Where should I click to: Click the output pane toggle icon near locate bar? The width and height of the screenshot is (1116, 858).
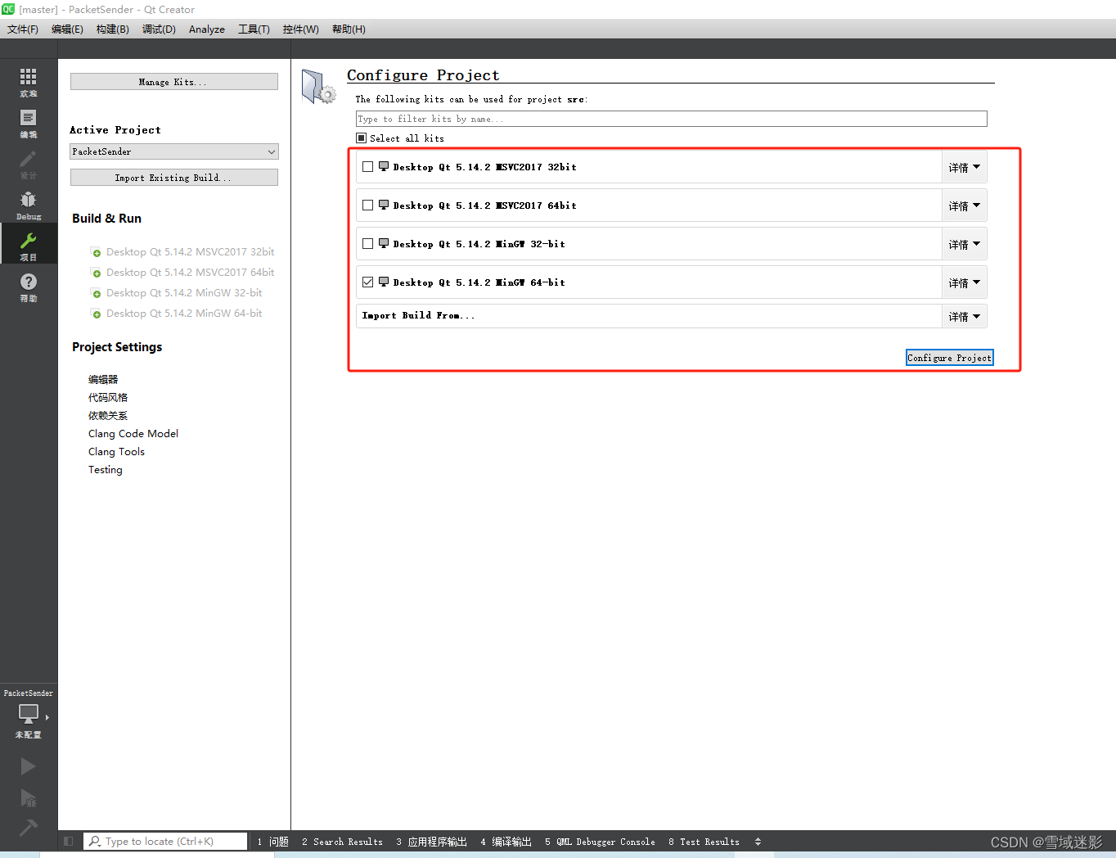(69, 841)
